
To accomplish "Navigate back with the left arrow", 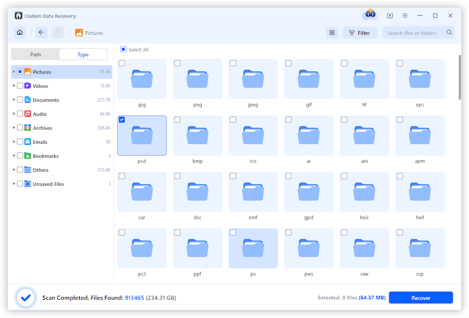I will pyautogui.click(x=41, y=33).
